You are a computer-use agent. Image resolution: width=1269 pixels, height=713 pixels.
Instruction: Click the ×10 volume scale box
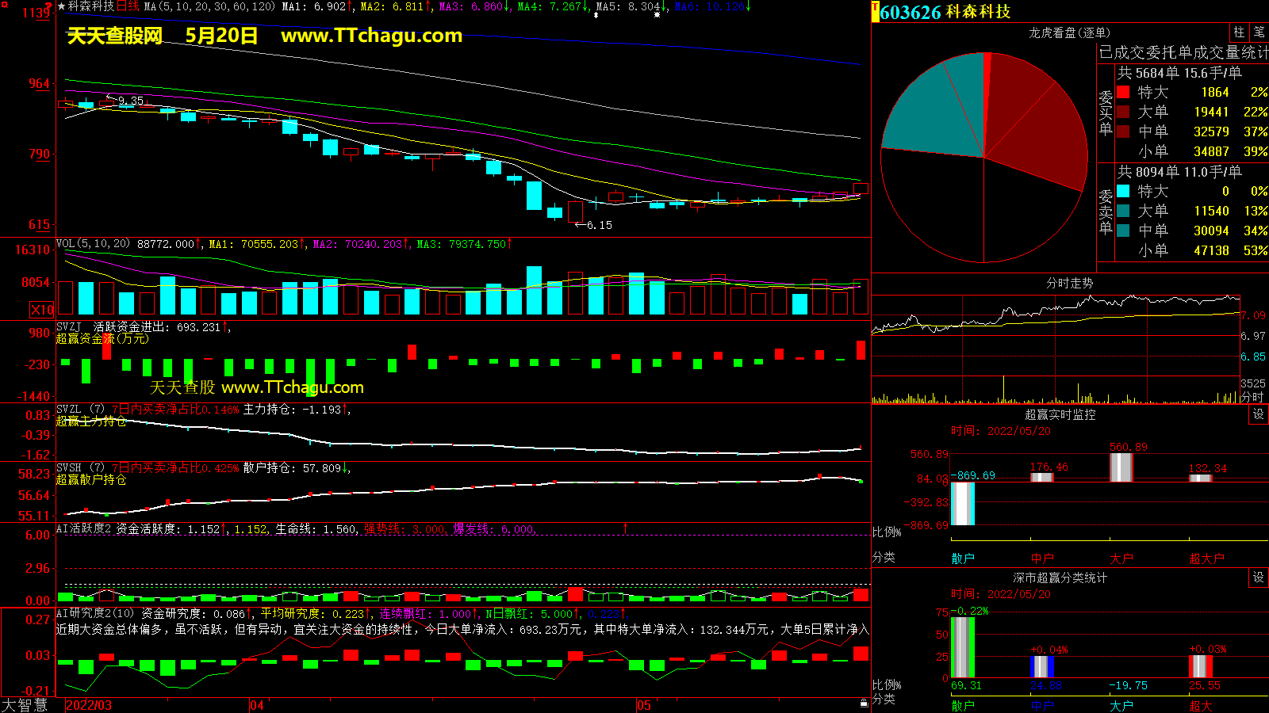pyautogui.click(x=42, y=310)
